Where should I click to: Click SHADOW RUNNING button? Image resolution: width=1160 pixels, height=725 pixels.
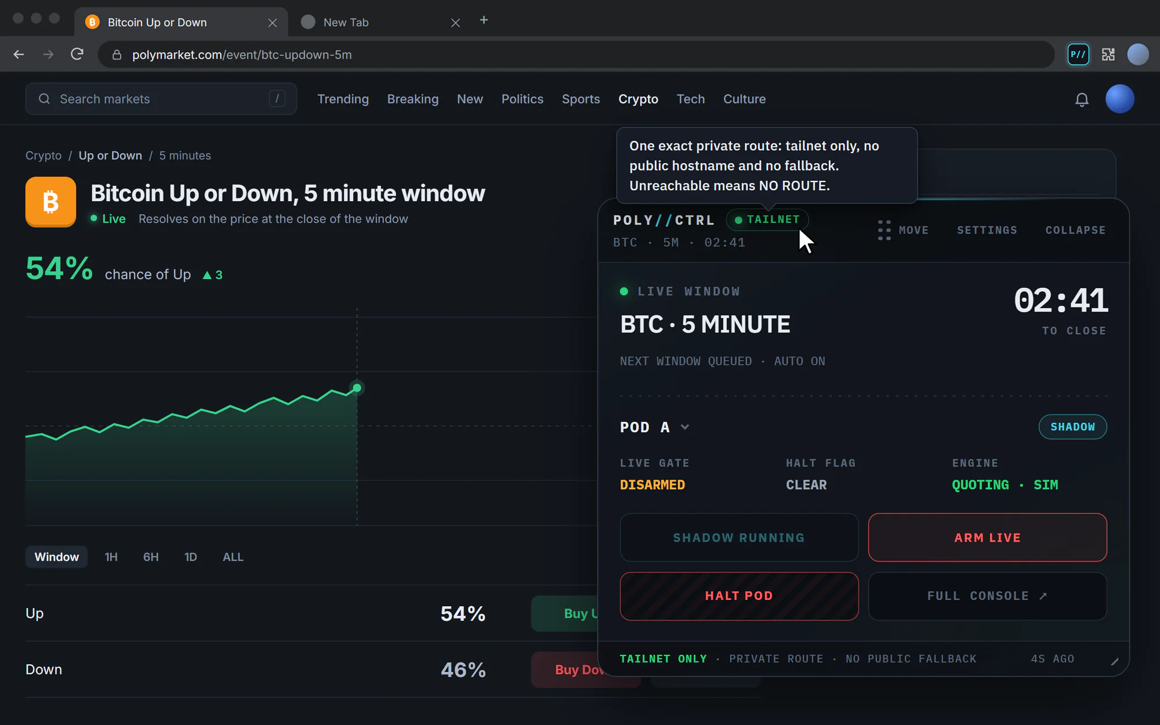(x=739, y=538)
